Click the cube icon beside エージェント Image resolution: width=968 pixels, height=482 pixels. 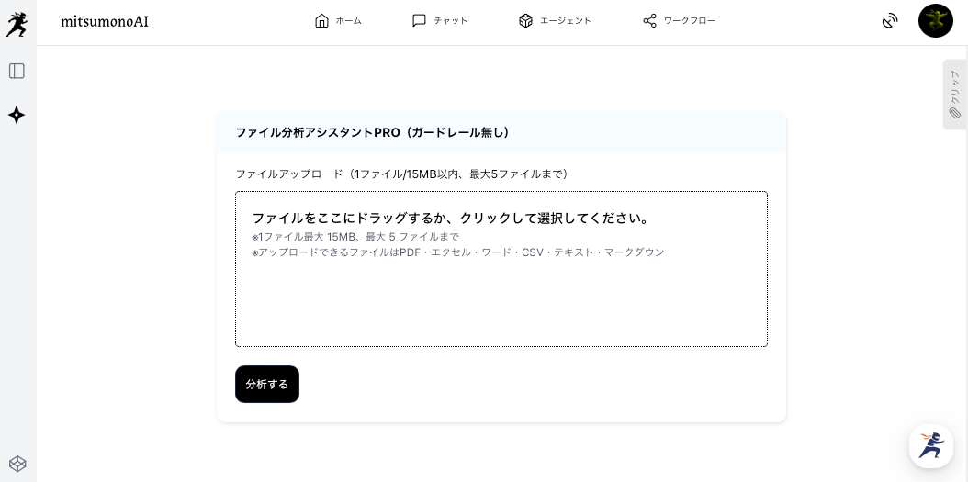[525, 20]
